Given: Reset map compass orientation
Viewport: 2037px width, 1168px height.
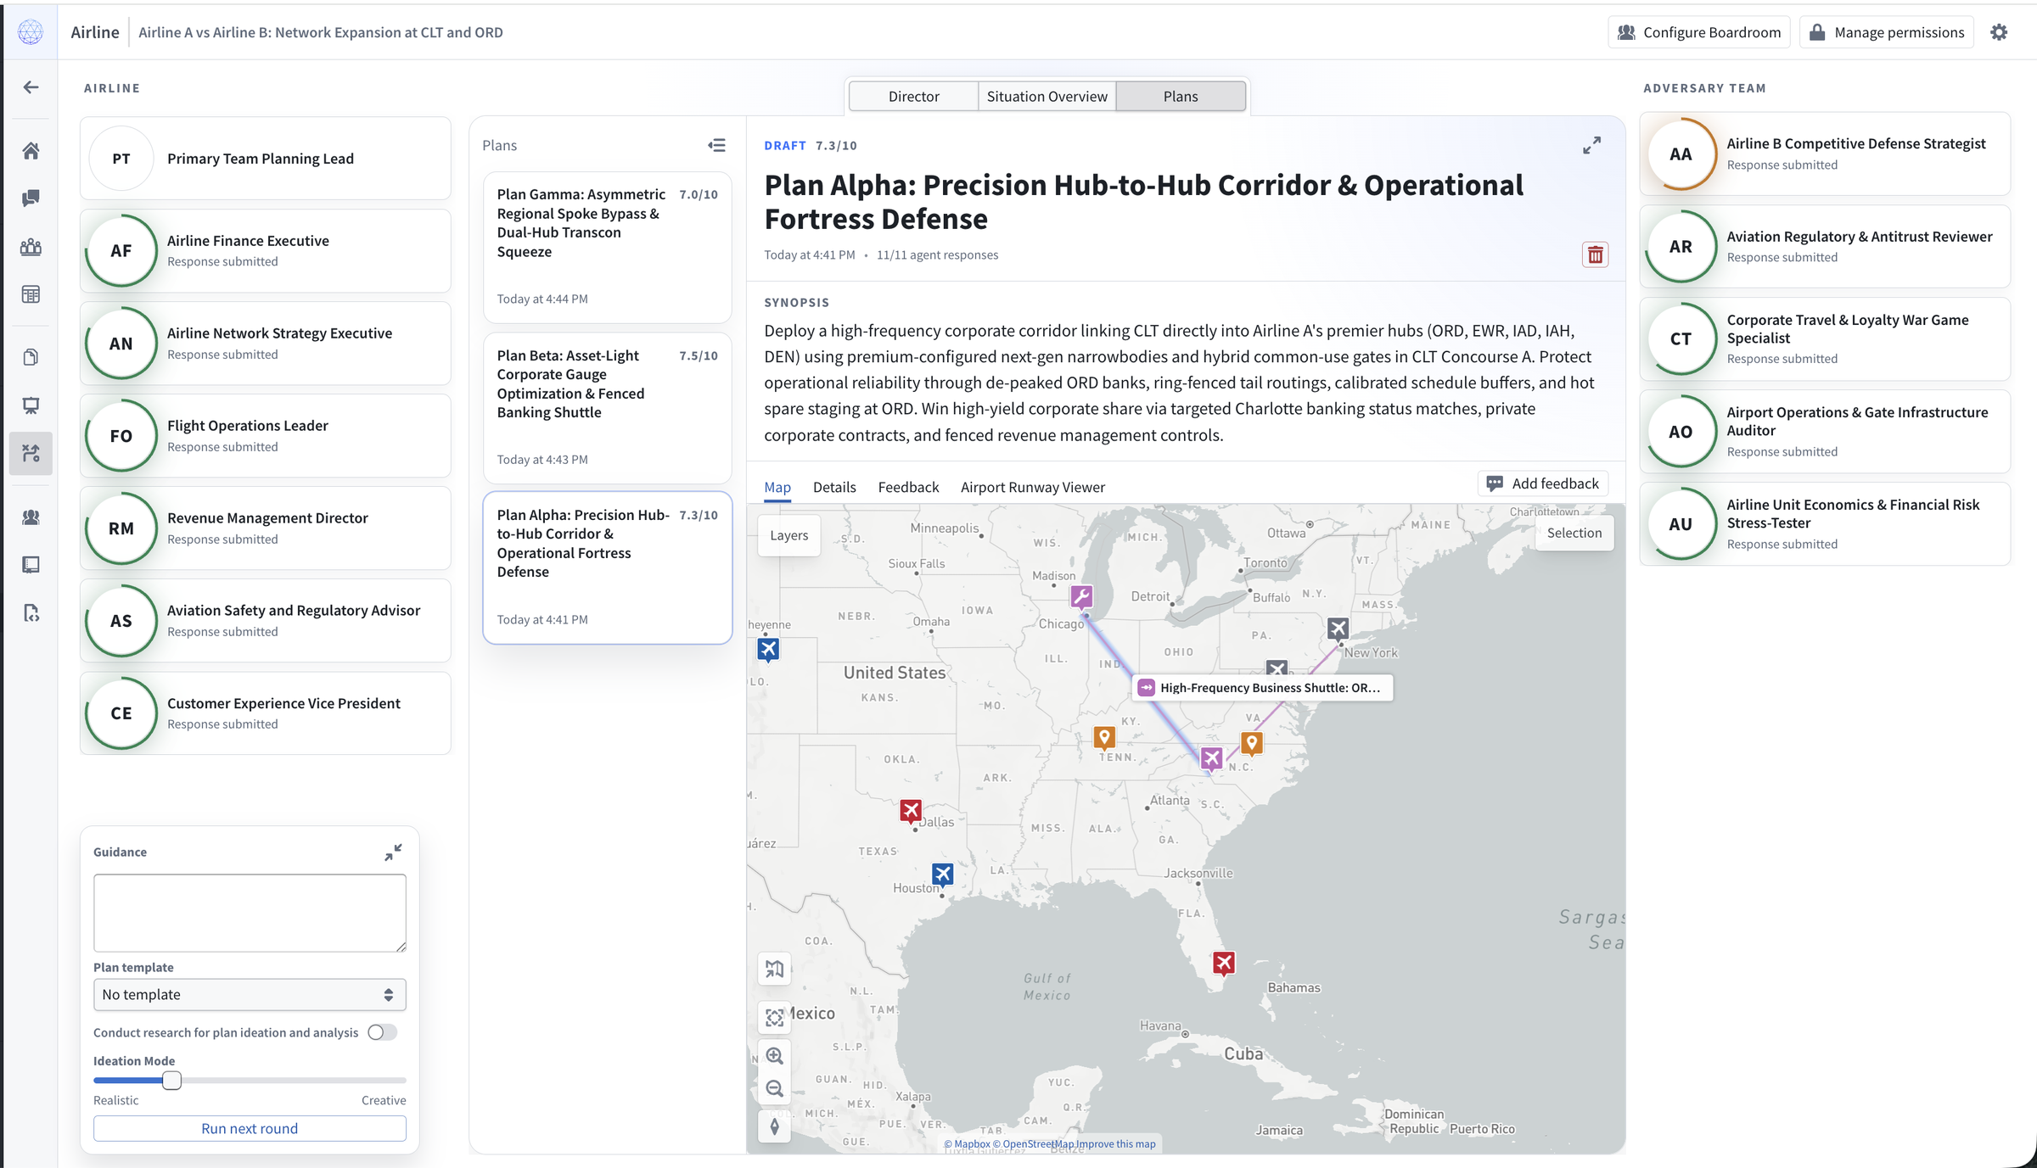Looking at the screenshot, I should pyautogui.click(x=774, y=1126).
